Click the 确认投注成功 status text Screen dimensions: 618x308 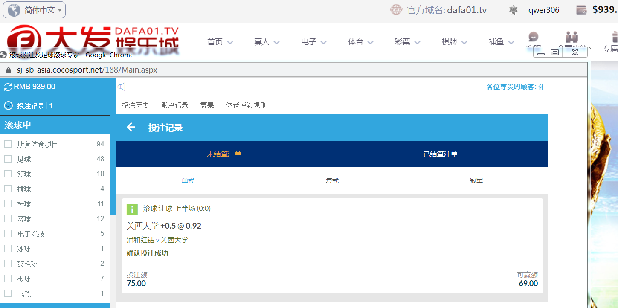point(148,253)
